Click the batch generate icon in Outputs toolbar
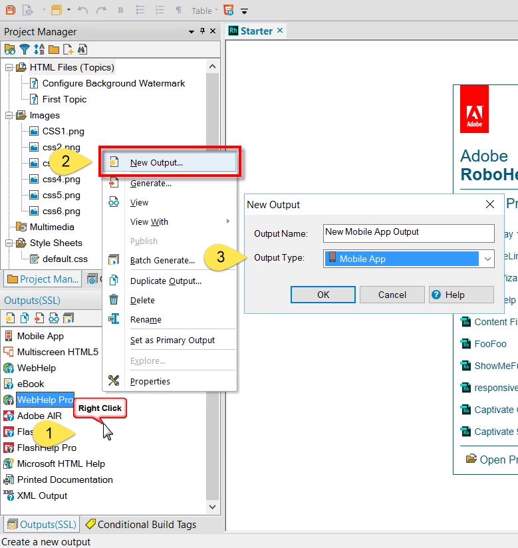The height and width of the screenshot is (548, 518). (68, 319)
